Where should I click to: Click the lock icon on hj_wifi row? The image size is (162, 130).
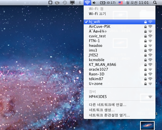[x=145, y=22]
